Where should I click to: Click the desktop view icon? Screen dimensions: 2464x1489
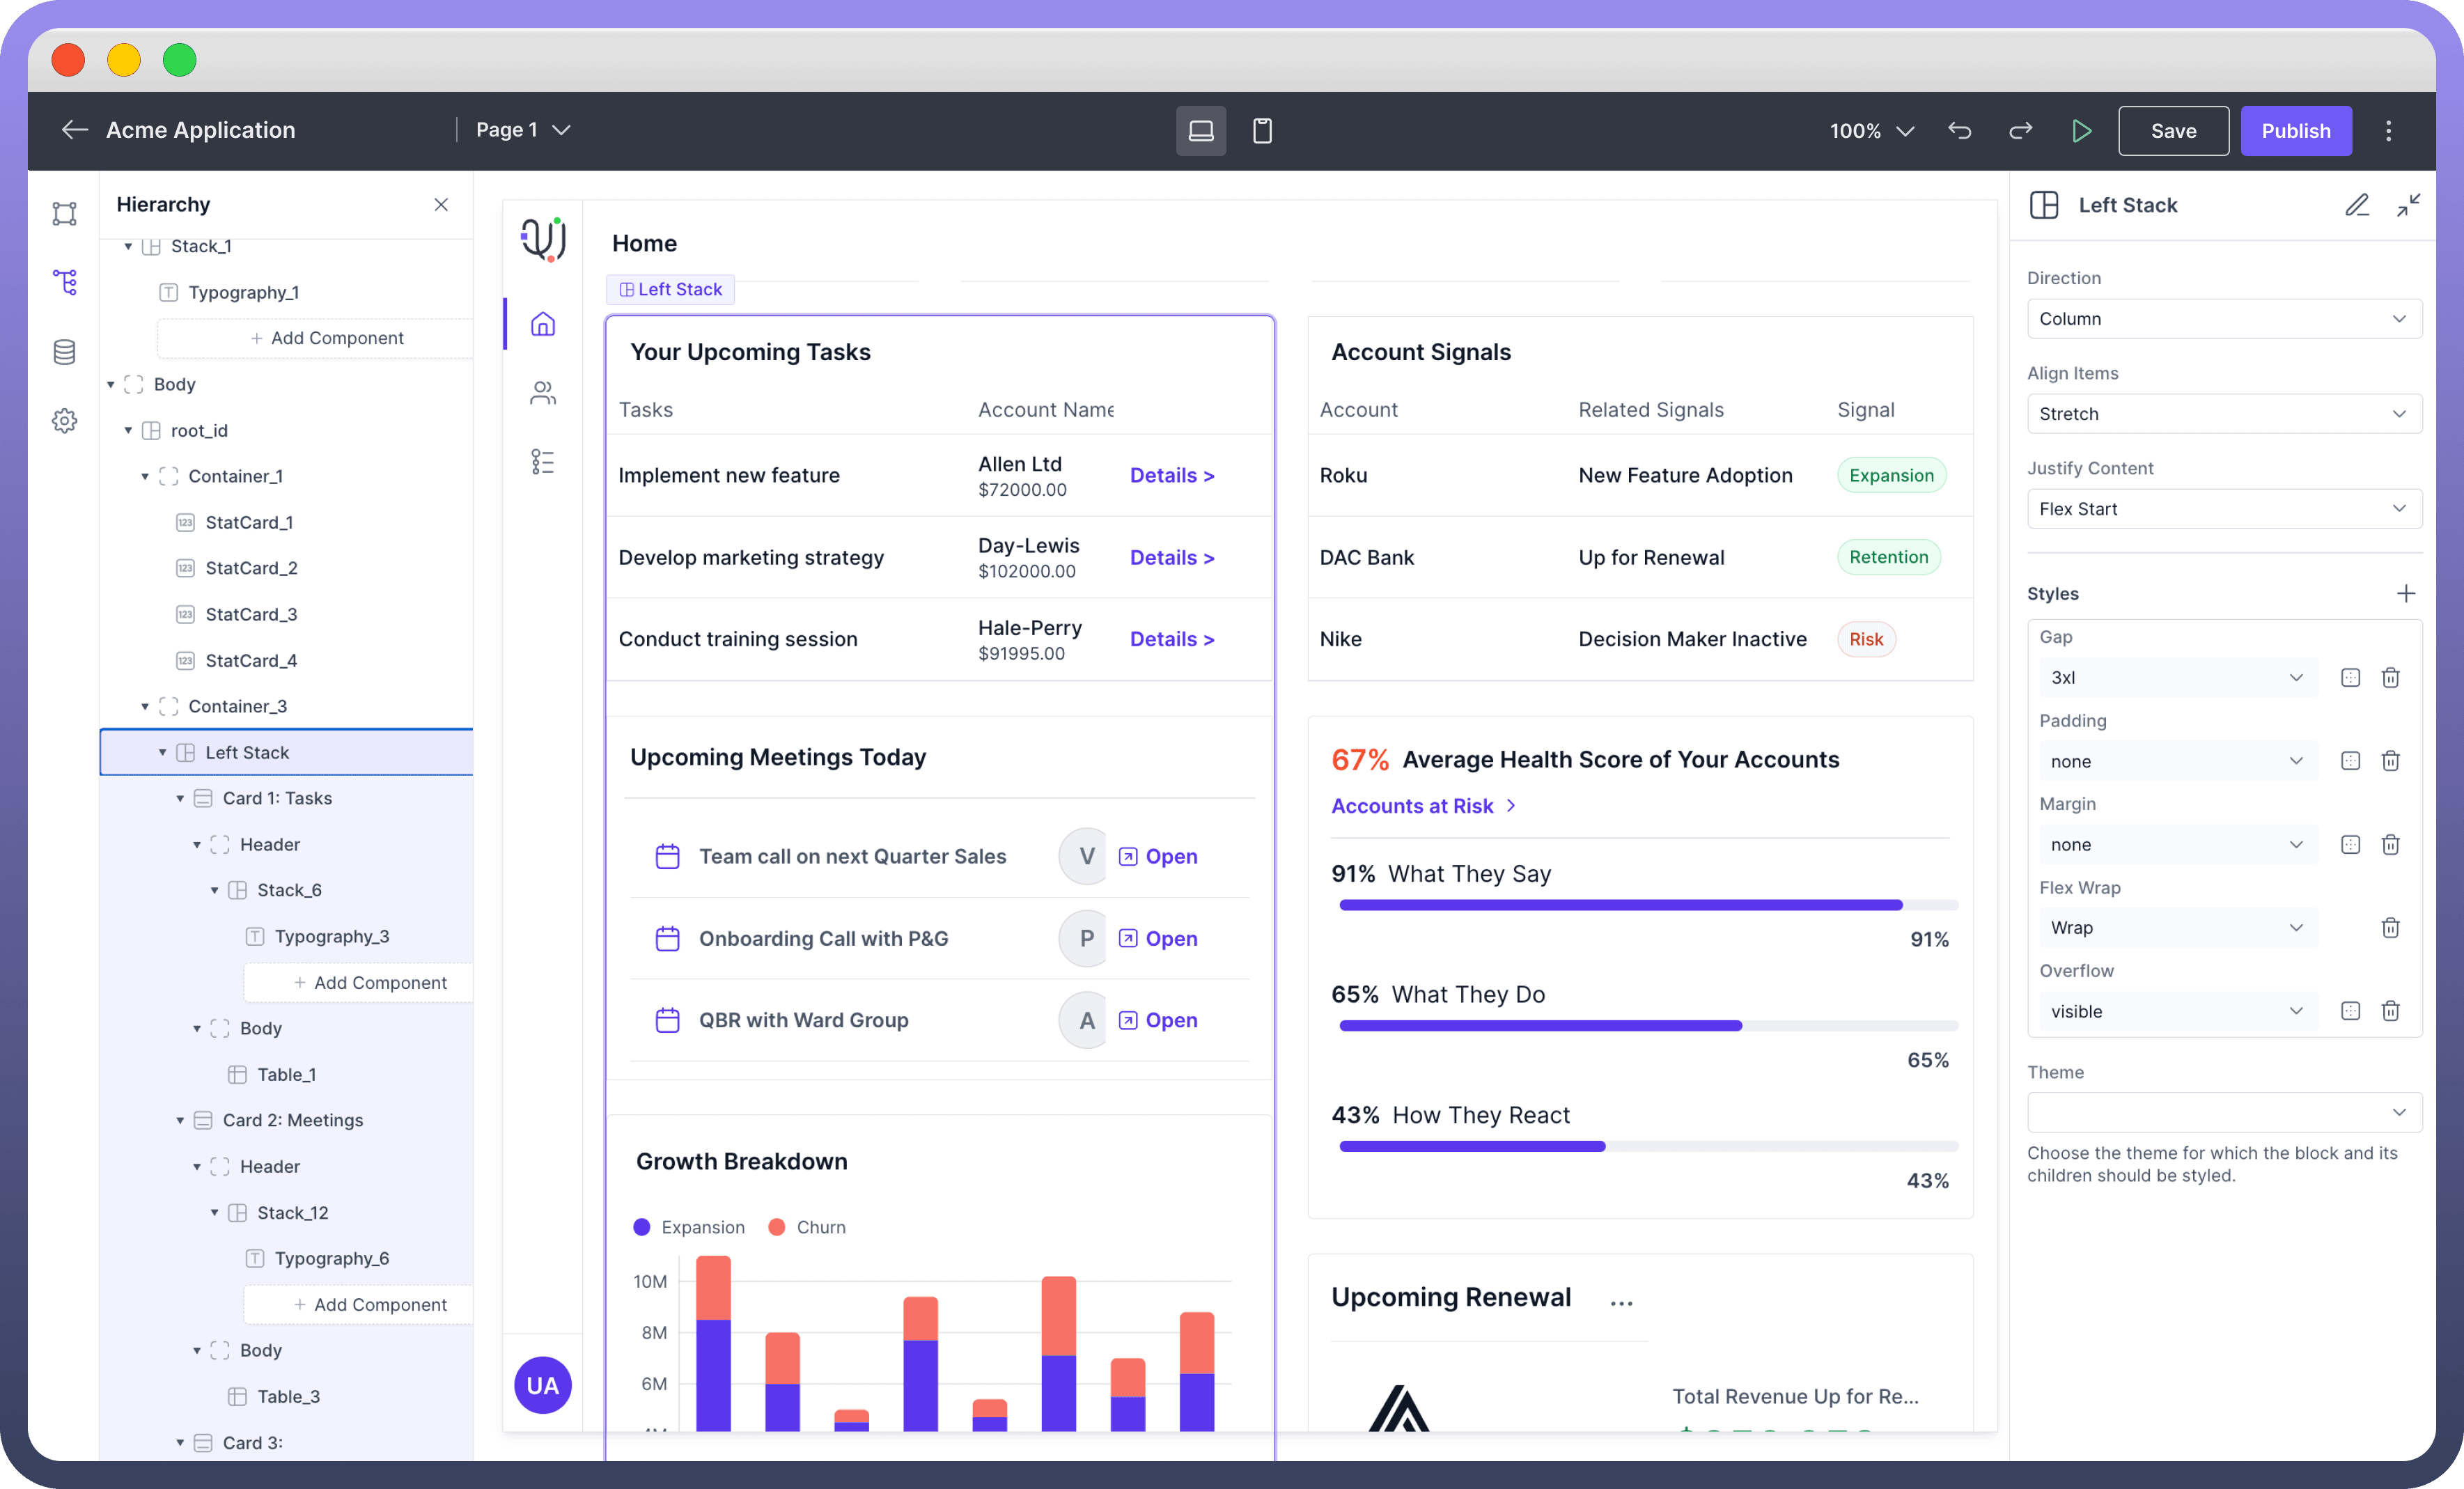(1200, 131)
